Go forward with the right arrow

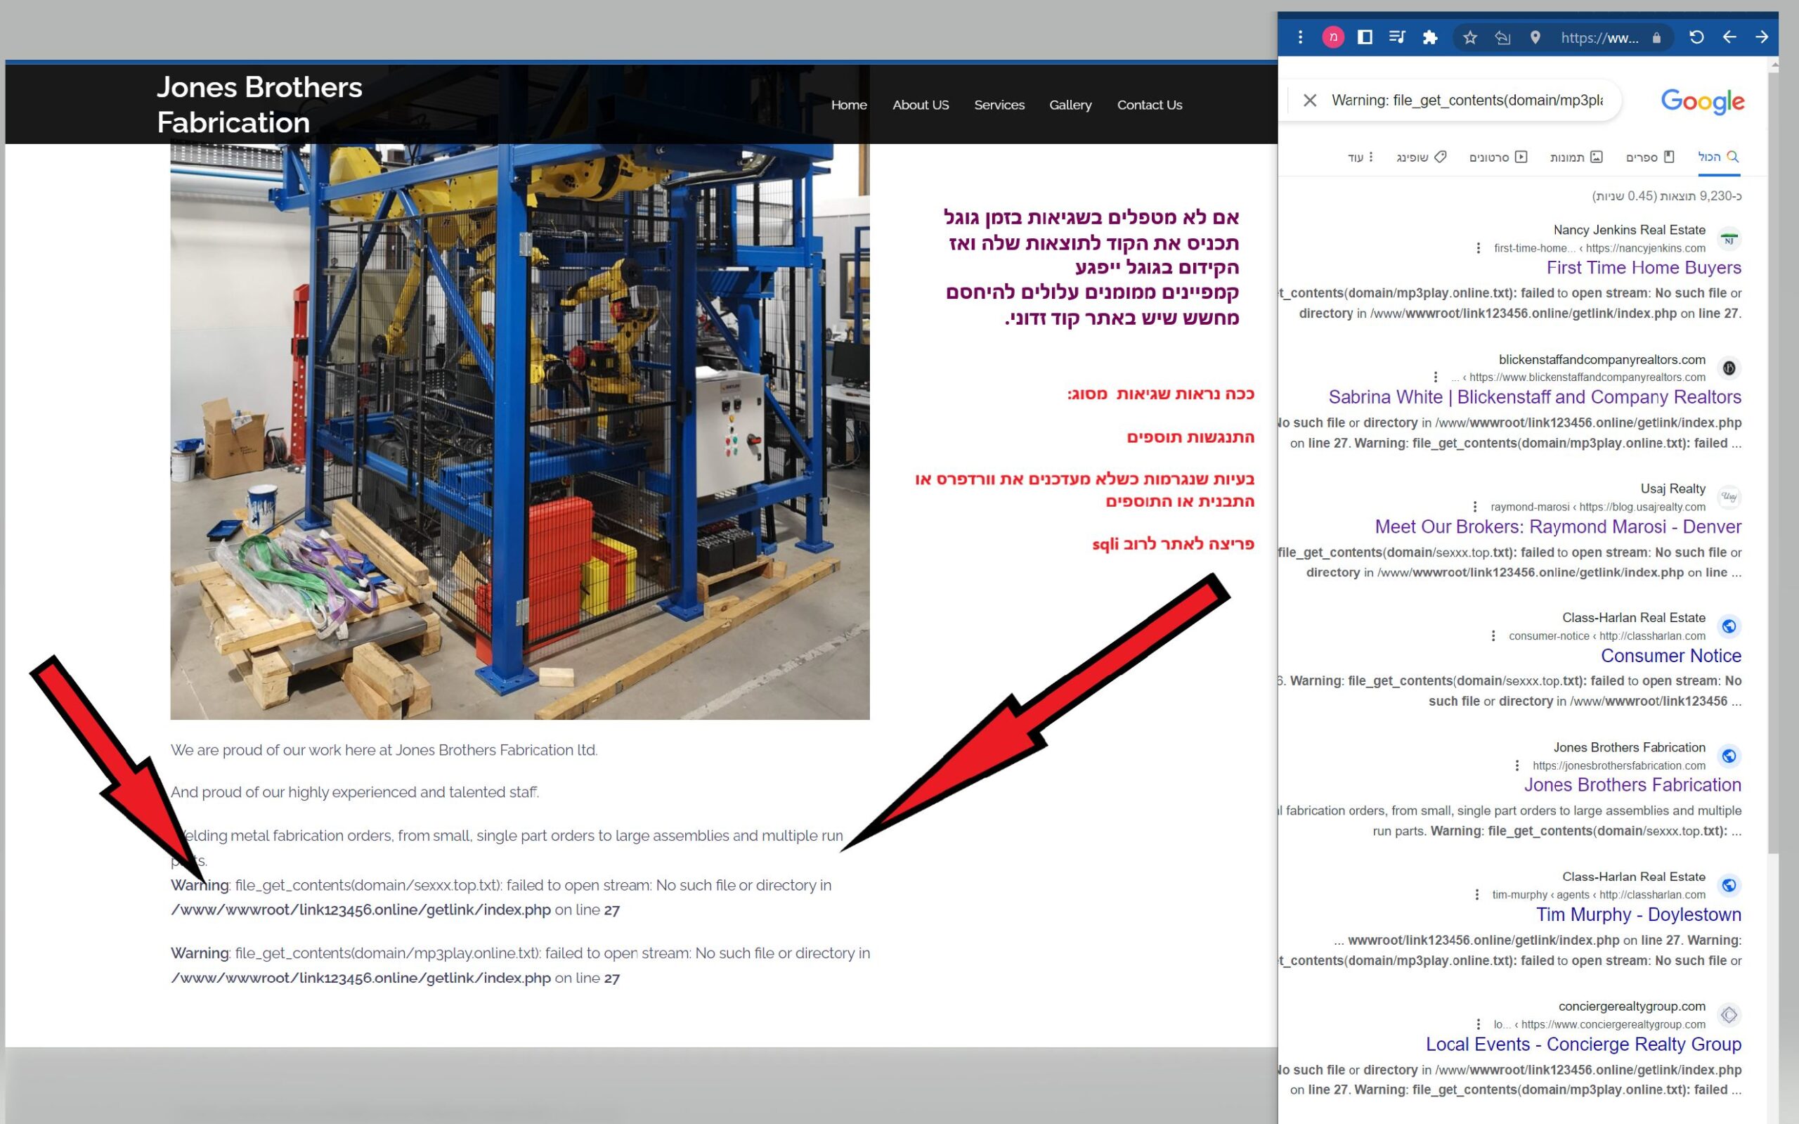[1762, 37]
